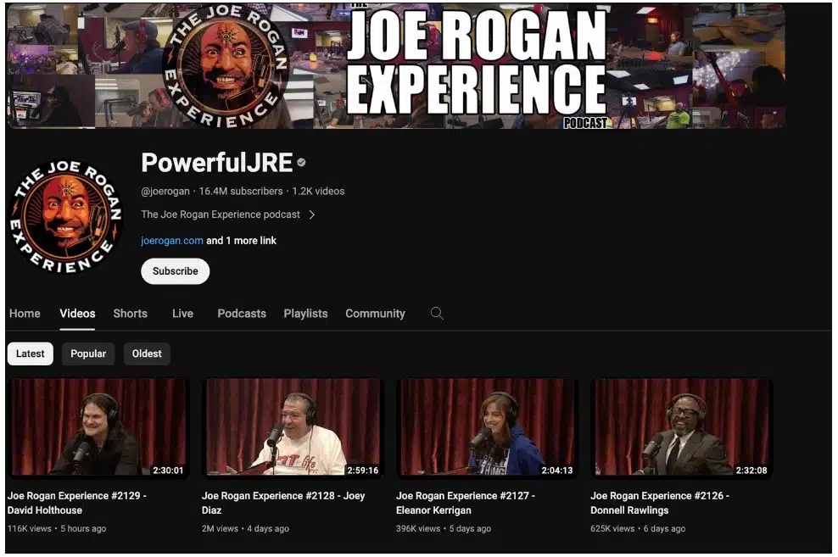Open the Live tab
This screenshot has height=557, width=838.
(x=182, y=314)
